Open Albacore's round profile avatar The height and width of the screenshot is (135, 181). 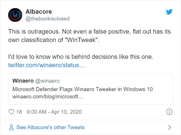click(15, 15)
